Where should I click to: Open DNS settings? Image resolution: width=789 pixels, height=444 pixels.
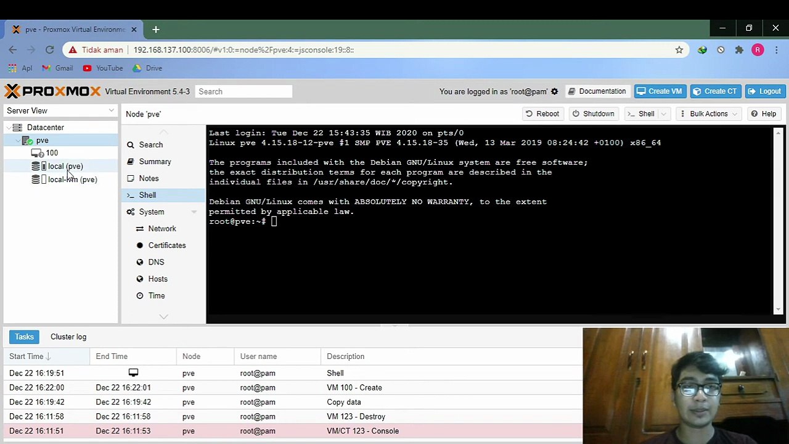[x=156, y=262]
